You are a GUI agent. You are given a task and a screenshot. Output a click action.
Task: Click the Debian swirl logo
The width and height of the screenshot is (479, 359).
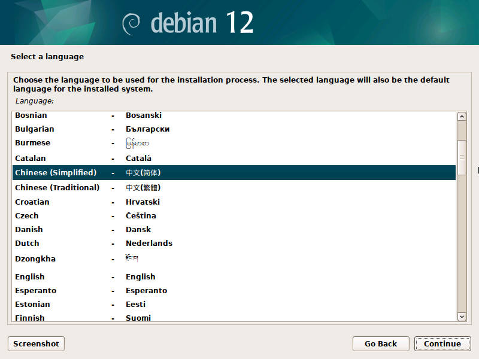132,23
